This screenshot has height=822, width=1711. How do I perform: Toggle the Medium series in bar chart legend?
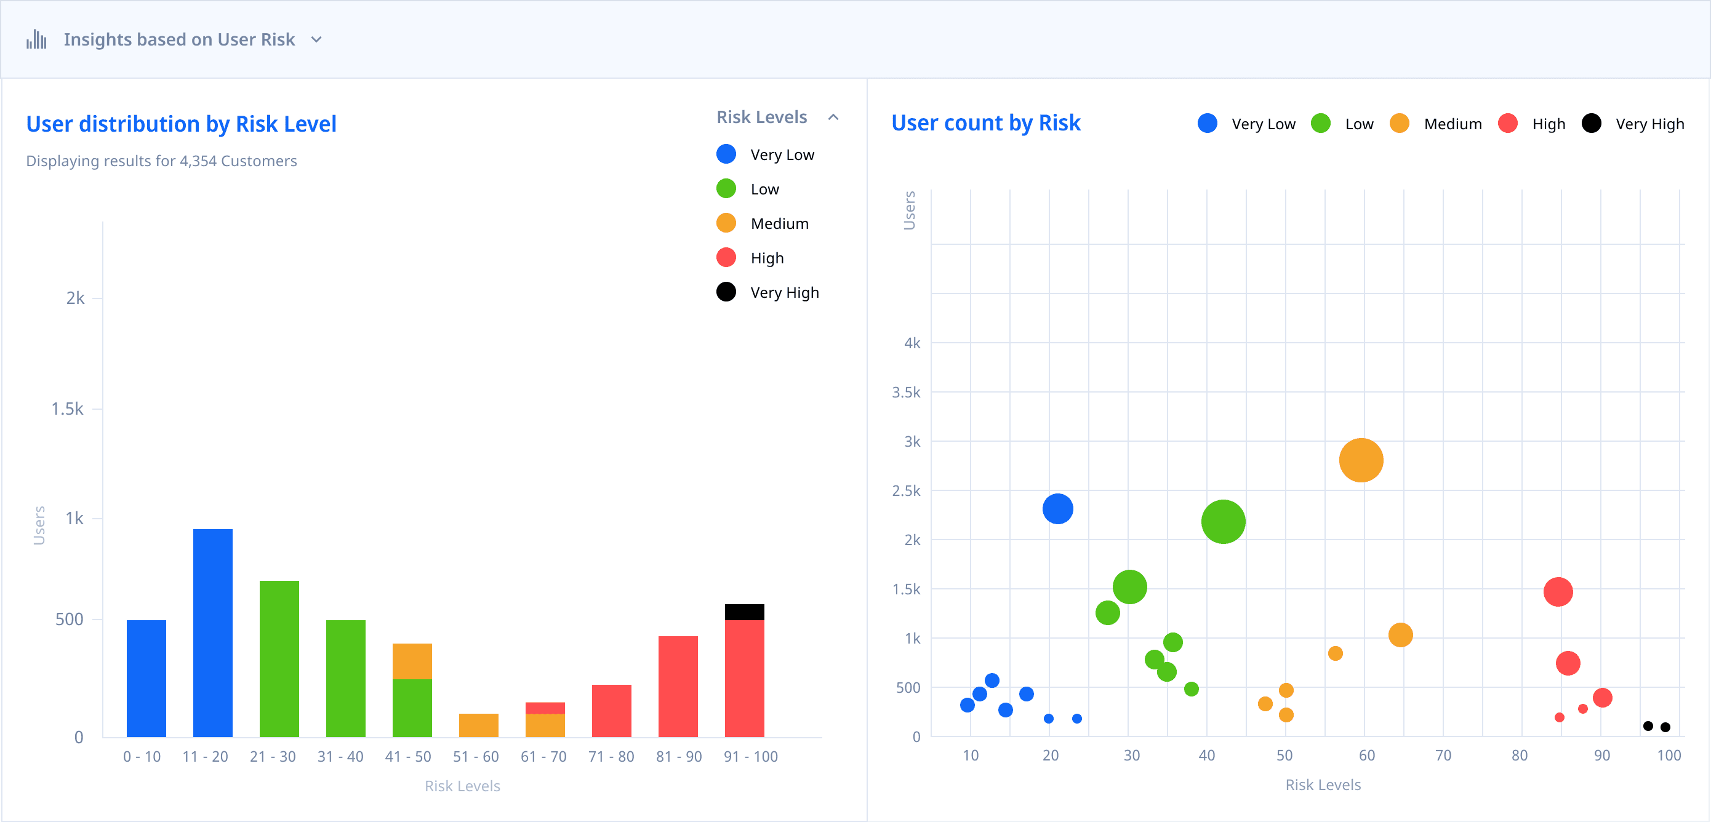click(779, 224)
